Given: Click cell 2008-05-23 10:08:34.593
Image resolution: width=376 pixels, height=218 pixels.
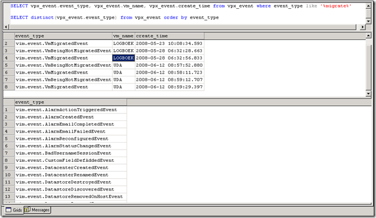Looking at the screenshot, I should (x=169, y=43).
